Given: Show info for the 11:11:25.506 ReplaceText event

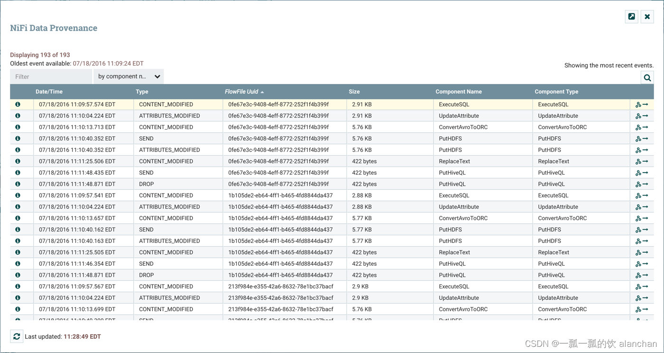Looking at the screenshot, I should pos(18,161).
